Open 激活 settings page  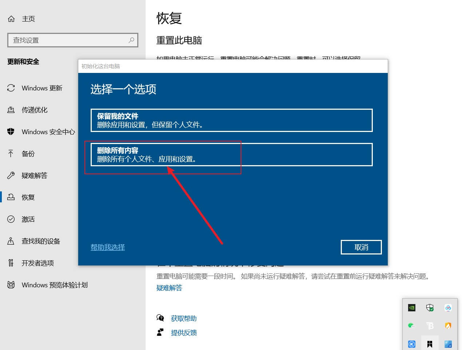pyautogui.click(x=28, y=219)
